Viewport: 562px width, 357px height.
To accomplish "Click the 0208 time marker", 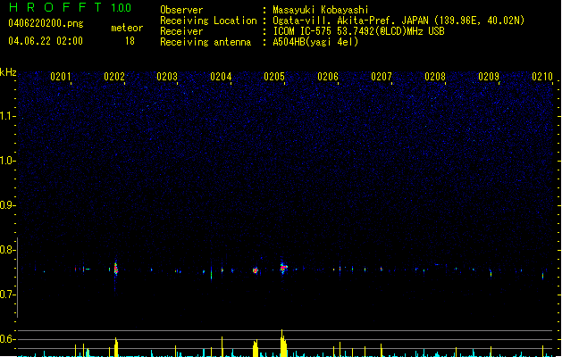I will point(435,77).
